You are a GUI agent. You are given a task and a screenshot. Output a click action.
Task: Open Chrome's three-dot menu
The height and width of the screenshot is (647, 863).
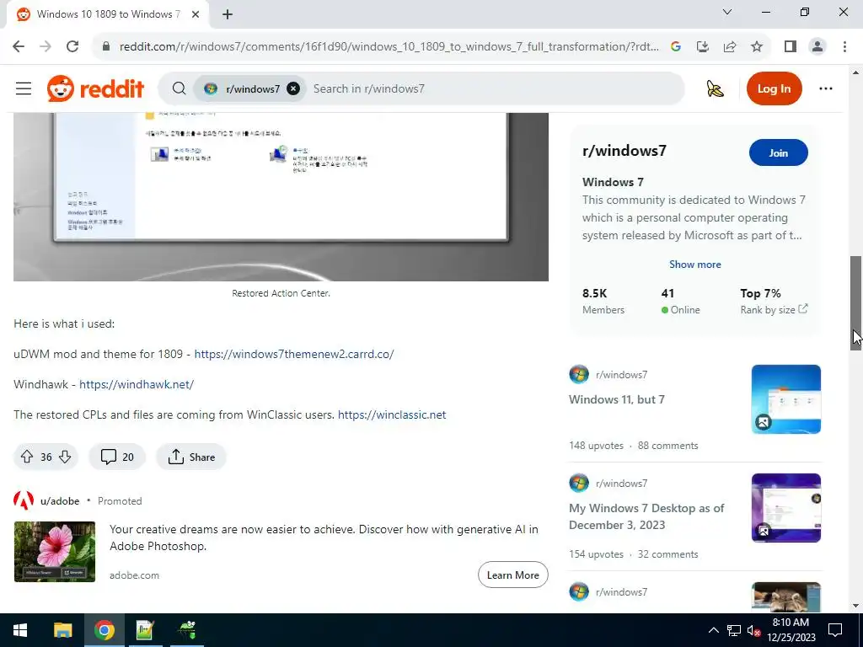[x=844, y=47]
